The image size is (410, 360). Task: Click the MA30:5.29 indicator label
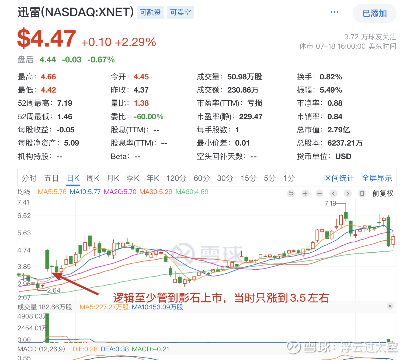156,192
